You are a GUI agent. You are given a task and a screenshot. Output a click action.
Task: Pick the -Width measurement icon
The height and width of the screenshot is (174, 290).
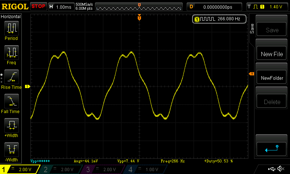coord(11,150)
